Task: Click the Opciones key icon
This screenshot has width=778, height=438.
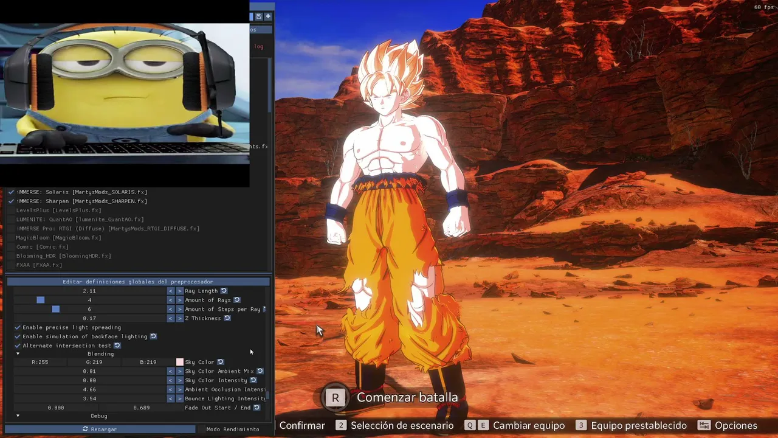Action: click(x=704, y=425)
